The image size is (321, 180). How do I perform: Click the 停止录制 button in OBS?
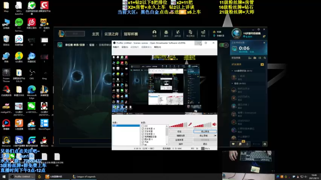click(x=203, y=136)
